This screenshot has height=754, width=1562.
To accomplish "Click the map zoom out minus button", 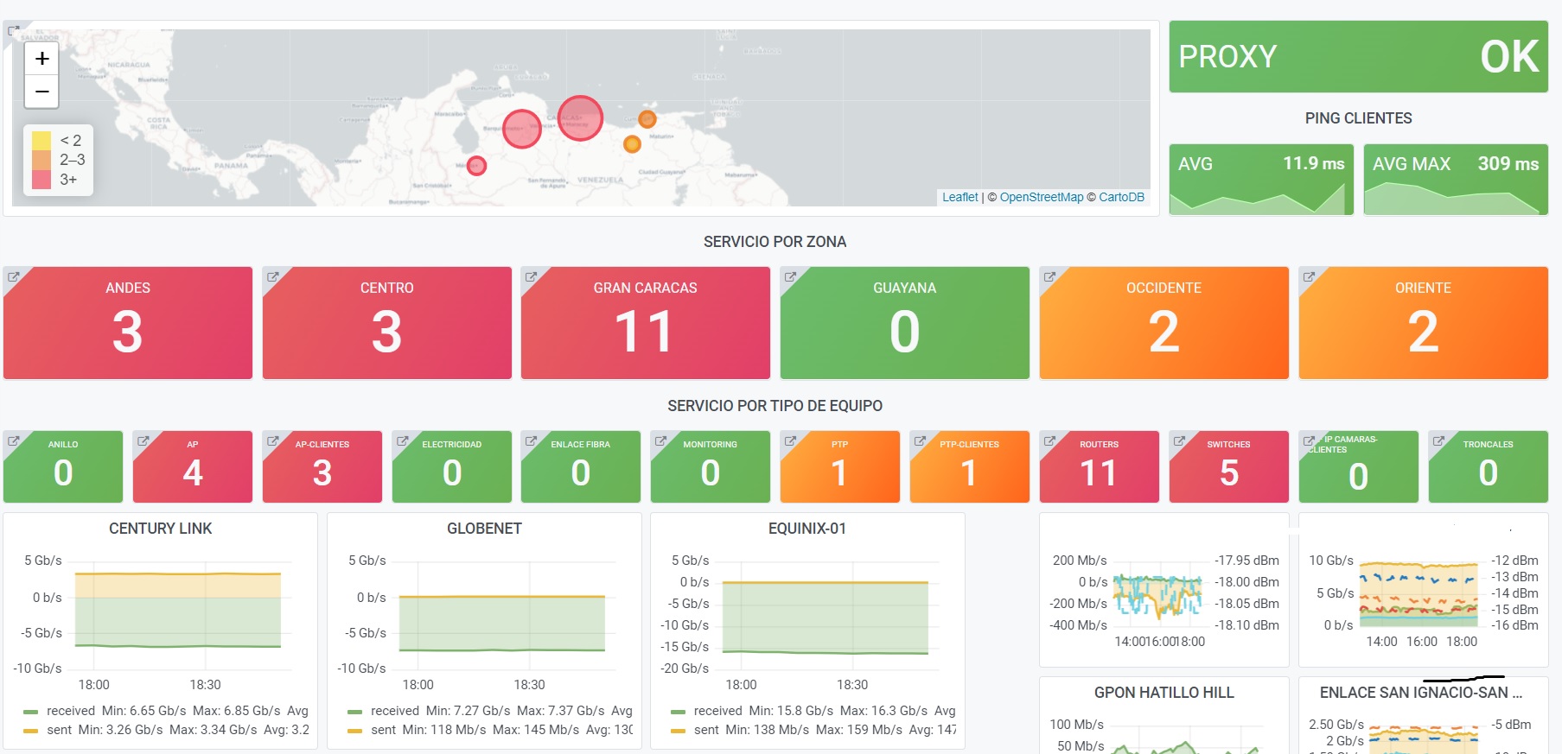I will (41, 92).
